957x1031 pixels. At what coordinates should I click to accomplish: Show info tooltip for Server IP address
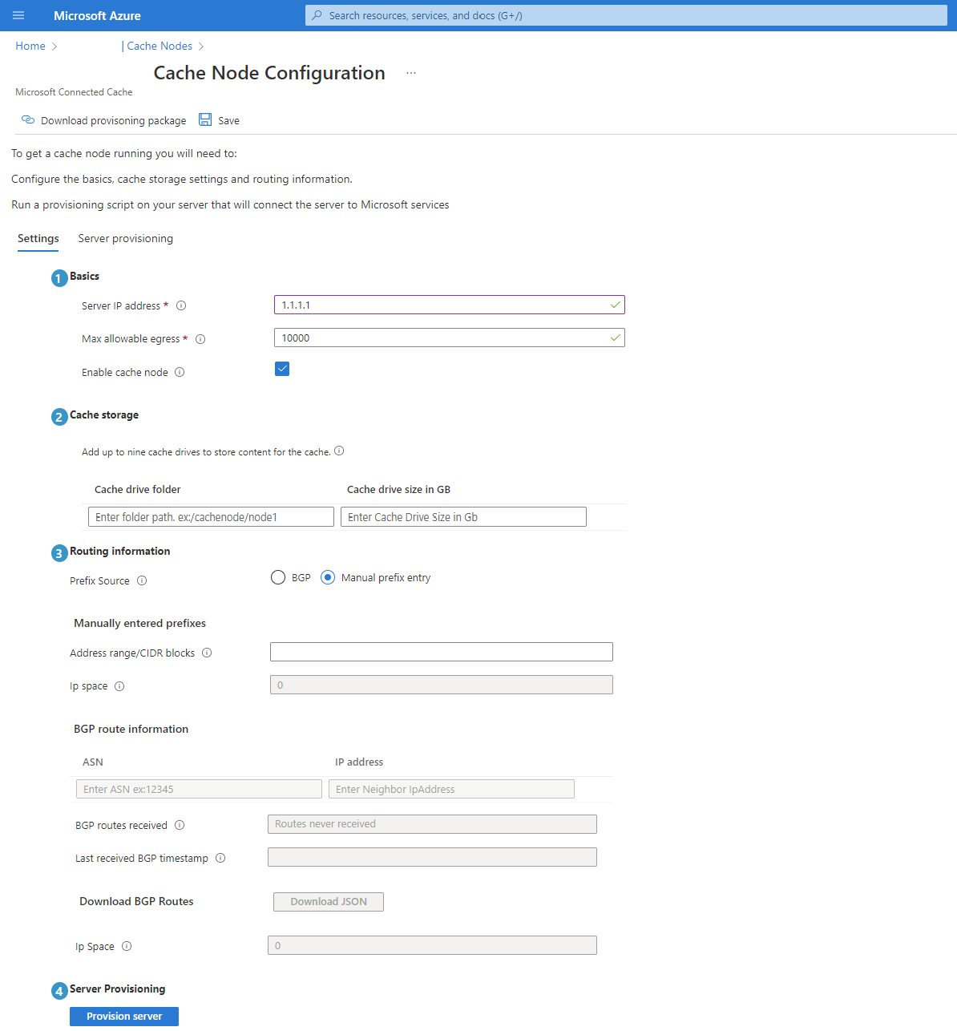click(181, 305)
